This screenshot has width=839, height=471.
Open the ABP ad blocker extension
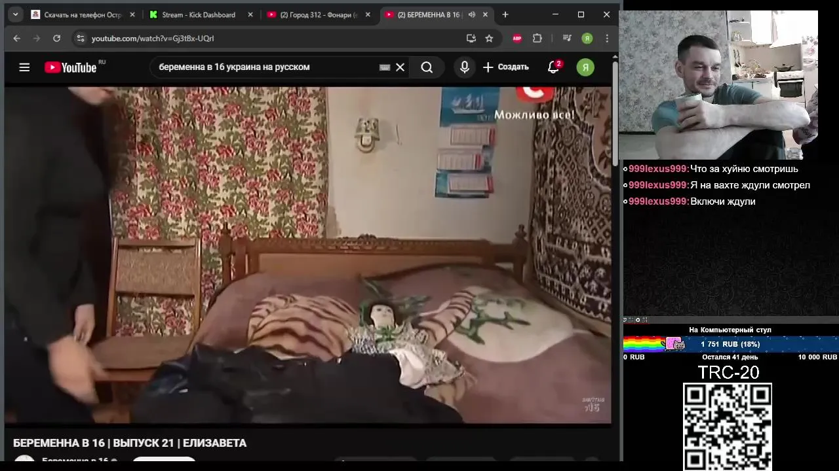(517, 39)
